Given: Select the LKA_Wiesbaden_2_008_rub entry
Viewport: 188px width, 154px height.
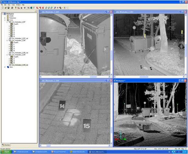Looking at the screenshot, I should point(20,53).
